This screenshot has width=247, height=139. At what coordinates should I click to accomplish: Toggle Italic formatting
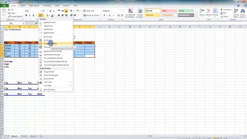coord(30,15)
